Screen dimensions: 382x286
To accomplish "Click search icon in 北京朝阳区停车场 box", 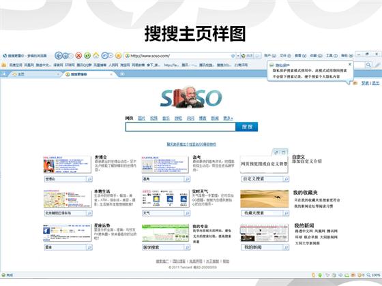I will [89, 213].
